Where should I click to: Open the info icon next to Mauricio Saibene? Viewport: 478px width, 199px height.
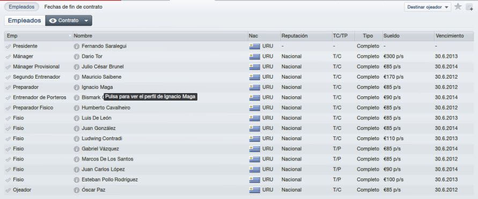[77, 77]
